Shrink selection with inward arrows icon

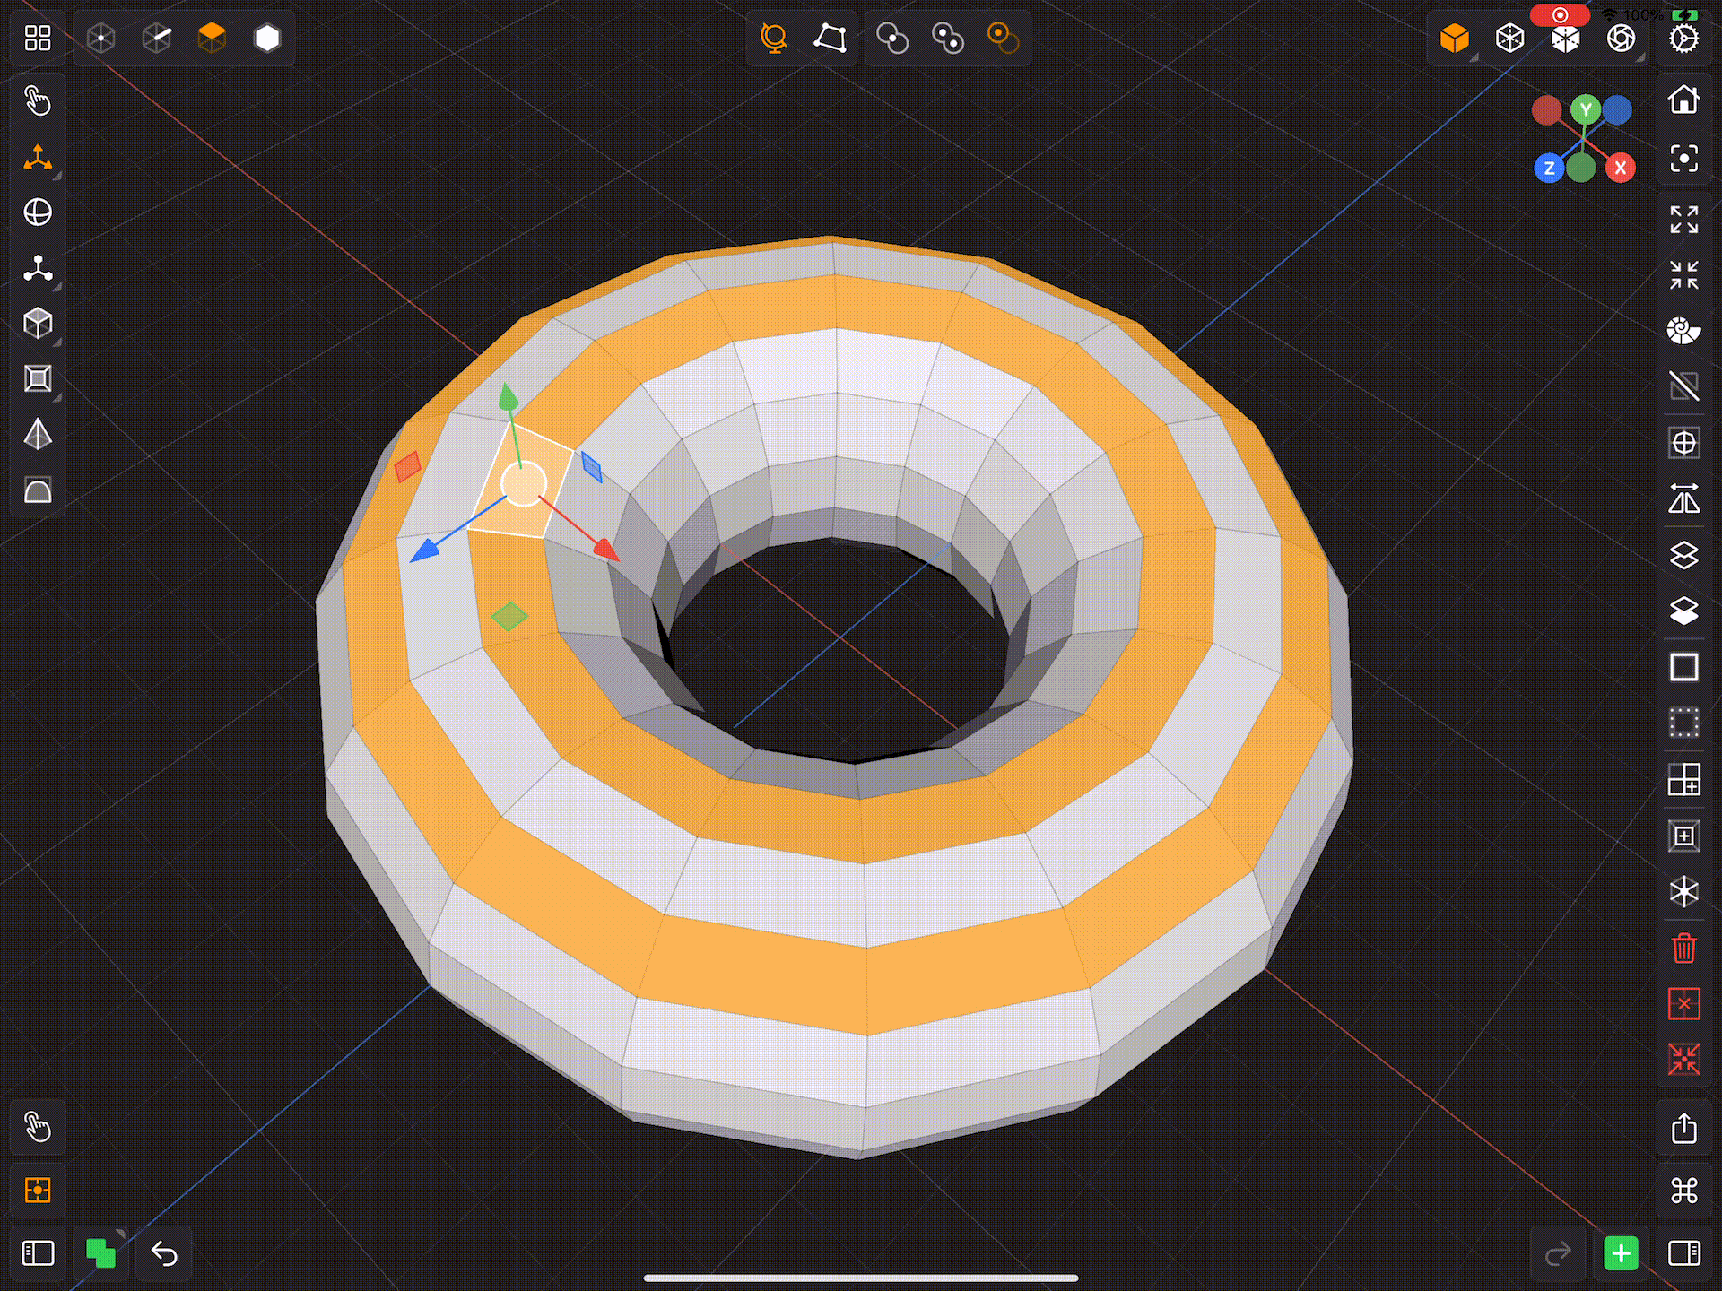1684,274
